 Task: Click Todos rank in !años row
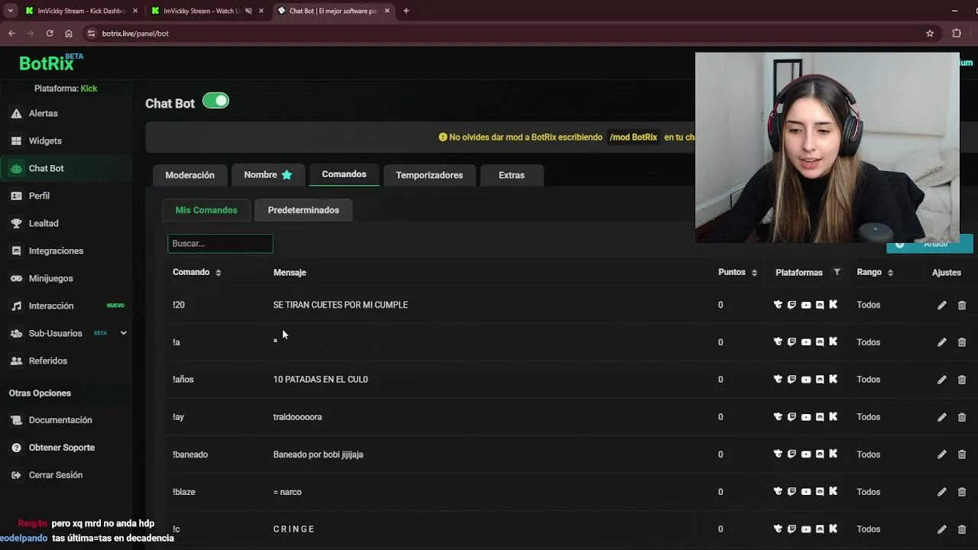869,380
